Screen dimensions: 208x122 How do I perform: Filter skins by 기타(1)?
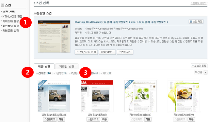(x=106, y=73)
